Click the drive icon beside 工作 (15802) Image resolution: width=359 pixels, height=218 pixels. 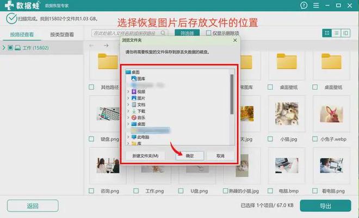point(17,48)
